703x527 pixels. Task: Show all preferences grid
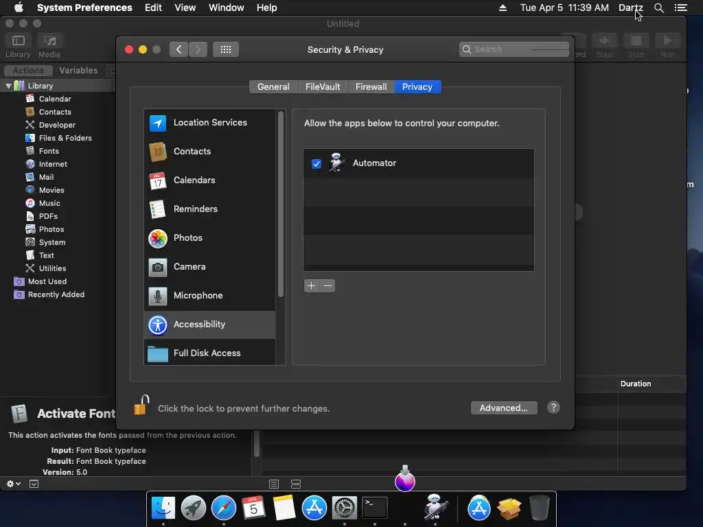tap(225, 49)
